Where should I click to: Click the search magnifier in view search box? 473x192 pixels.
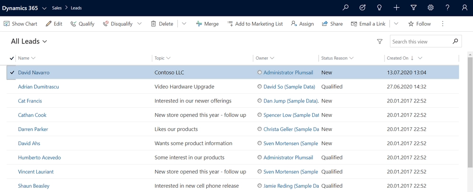click(x=455, y=42)
